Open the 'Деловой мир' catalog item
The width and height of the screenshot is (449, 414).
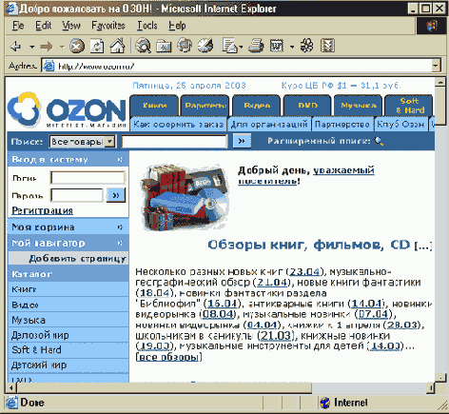click(68, 335)
